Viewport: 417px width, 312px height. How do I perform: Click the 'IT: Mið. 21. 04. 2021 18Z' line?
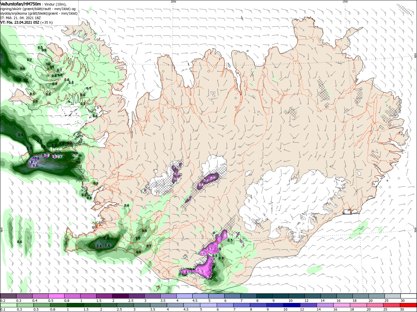click(21, 18)
